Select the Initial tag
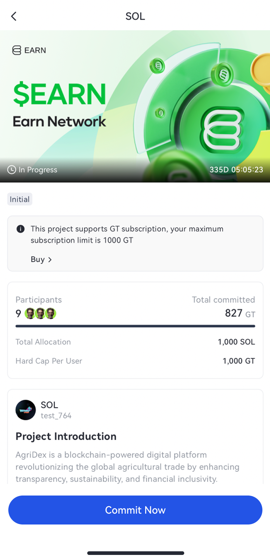Viewport: 270px width, 560px height. pyautogui.click(x=20, y=199)
